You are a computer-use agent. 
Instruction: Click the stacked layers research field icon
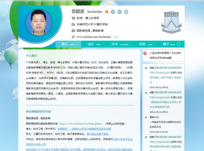coord(73,31)
